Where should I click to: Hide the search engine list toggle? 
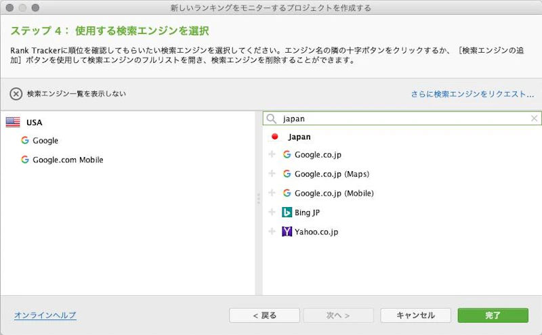pos(16,94)
